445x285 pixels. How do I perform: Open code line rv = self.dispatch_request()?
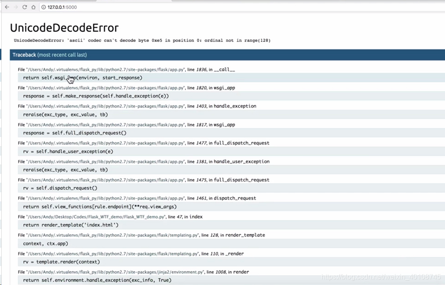point(231,188)
